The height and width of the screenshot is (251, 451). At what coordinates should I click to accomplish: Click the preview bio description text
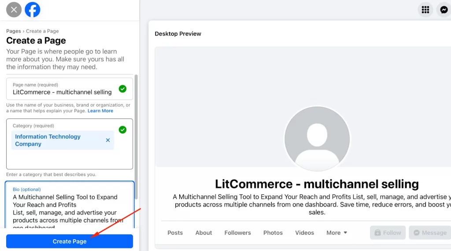tap(312, 204)
